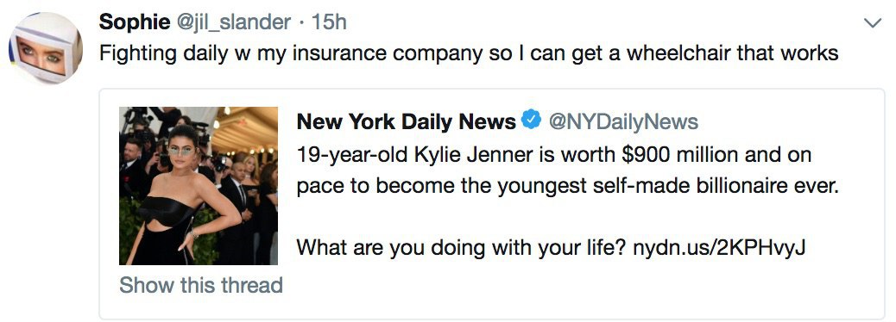
Task: Click the words 'wheelchair that works'
Action: tap(732, 53)
